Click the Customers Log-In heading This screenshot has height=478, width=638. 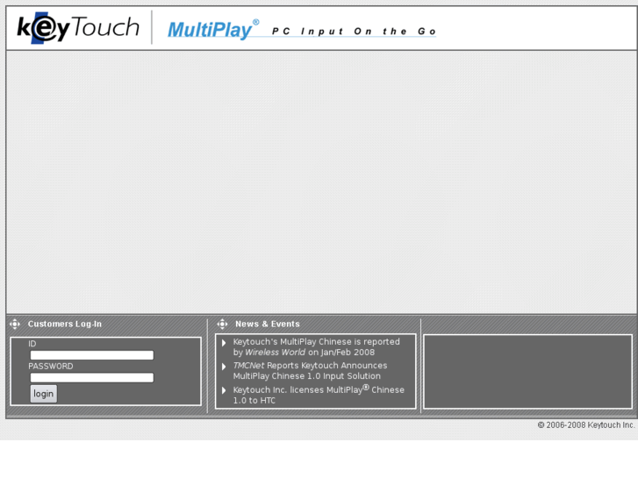pos(65,324)
